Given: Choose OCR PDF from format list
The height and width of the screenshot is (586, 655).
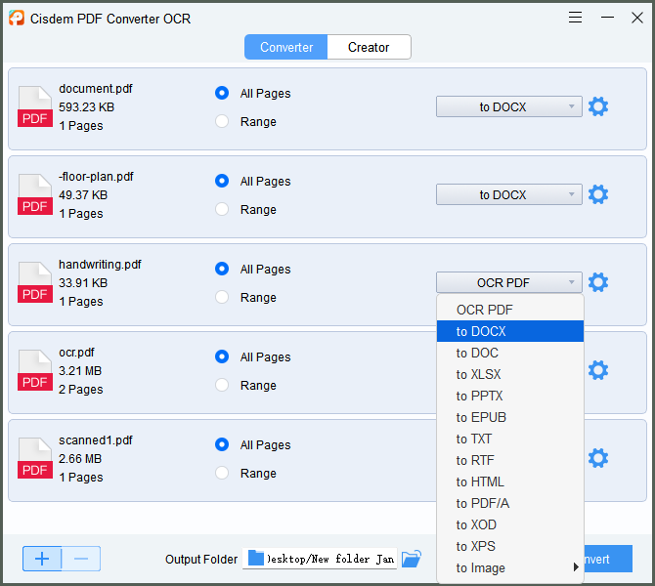Looking at the screenshot, I should click(x=510, y=310).
